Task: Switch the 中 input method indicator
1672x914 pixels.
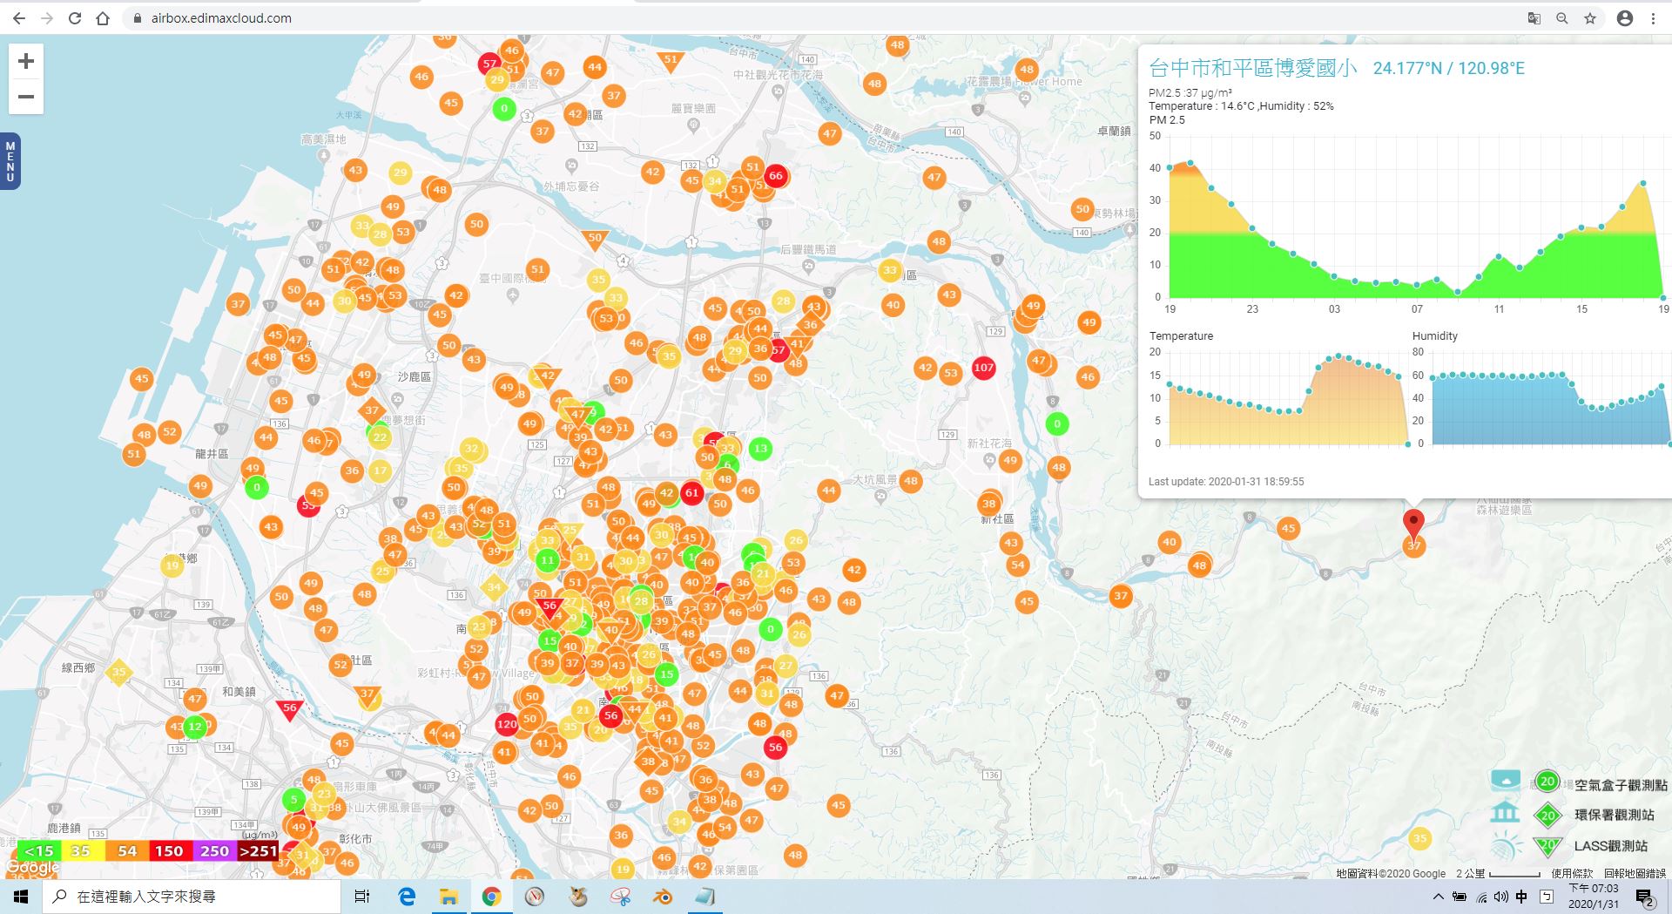Action: point(1521,897)
